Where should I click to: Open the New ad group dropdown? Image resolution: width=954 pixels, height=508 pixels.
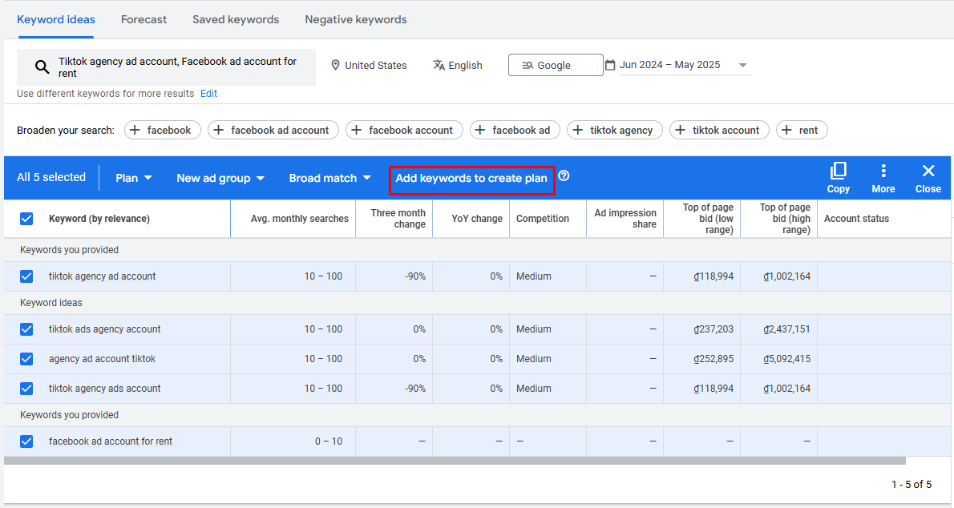click(220, 178)
